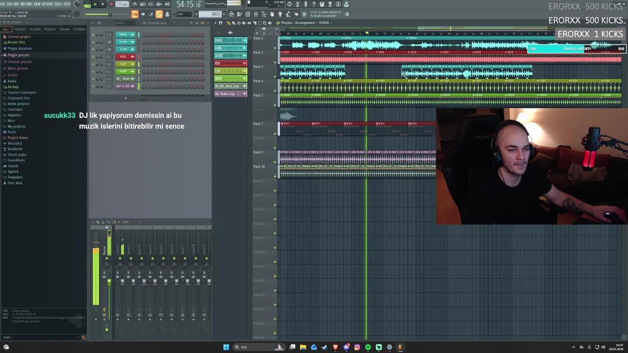
Task: Expand the Mixer presets folder
Action: click(18, 68)
